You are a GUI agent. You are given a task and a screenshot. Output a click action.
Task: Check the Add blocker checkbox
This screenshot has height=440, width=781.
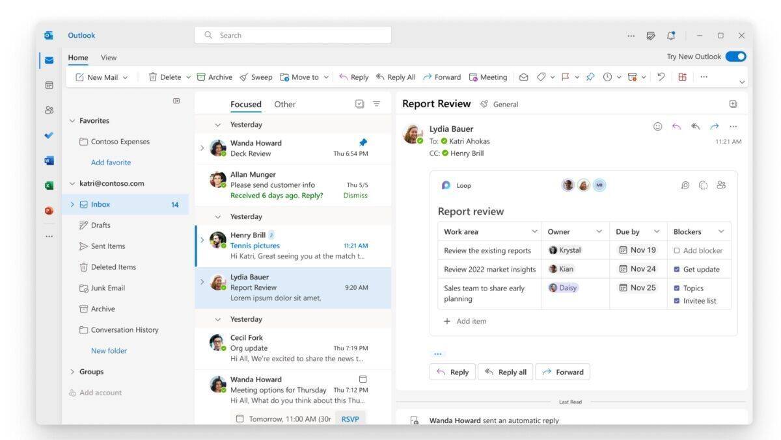tap(677, 251)
